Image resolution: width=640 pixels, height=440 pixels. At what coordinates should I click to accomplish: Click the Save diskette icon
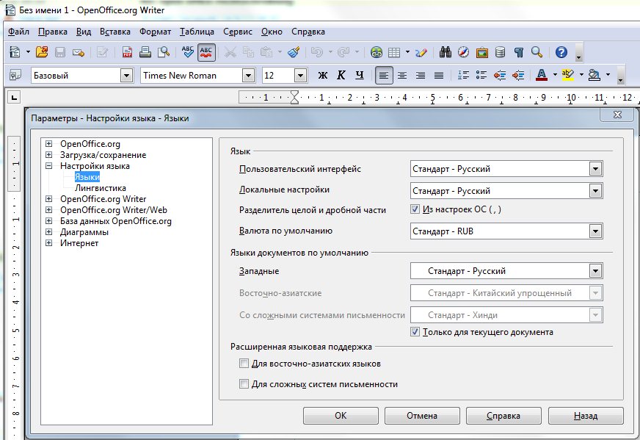click(x=60, y=52)
